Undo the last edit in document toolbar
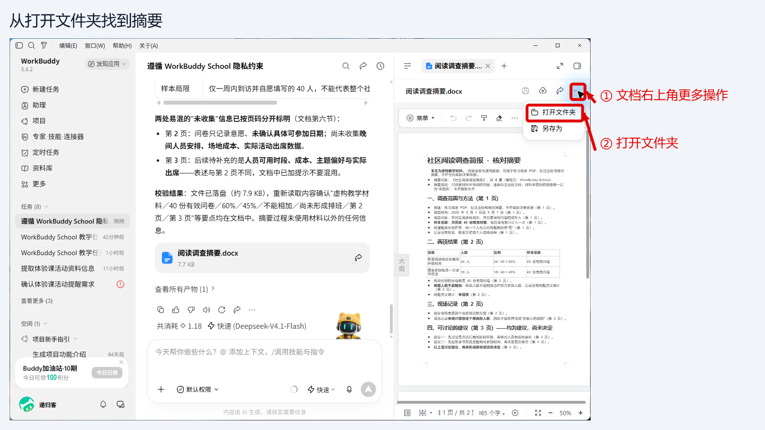 point(453,118)
